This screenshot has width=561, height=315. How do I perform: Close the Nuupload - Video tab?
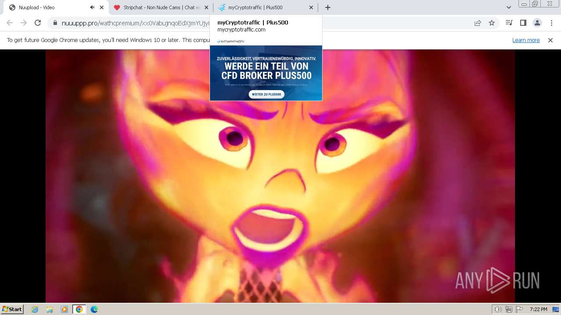102,7
